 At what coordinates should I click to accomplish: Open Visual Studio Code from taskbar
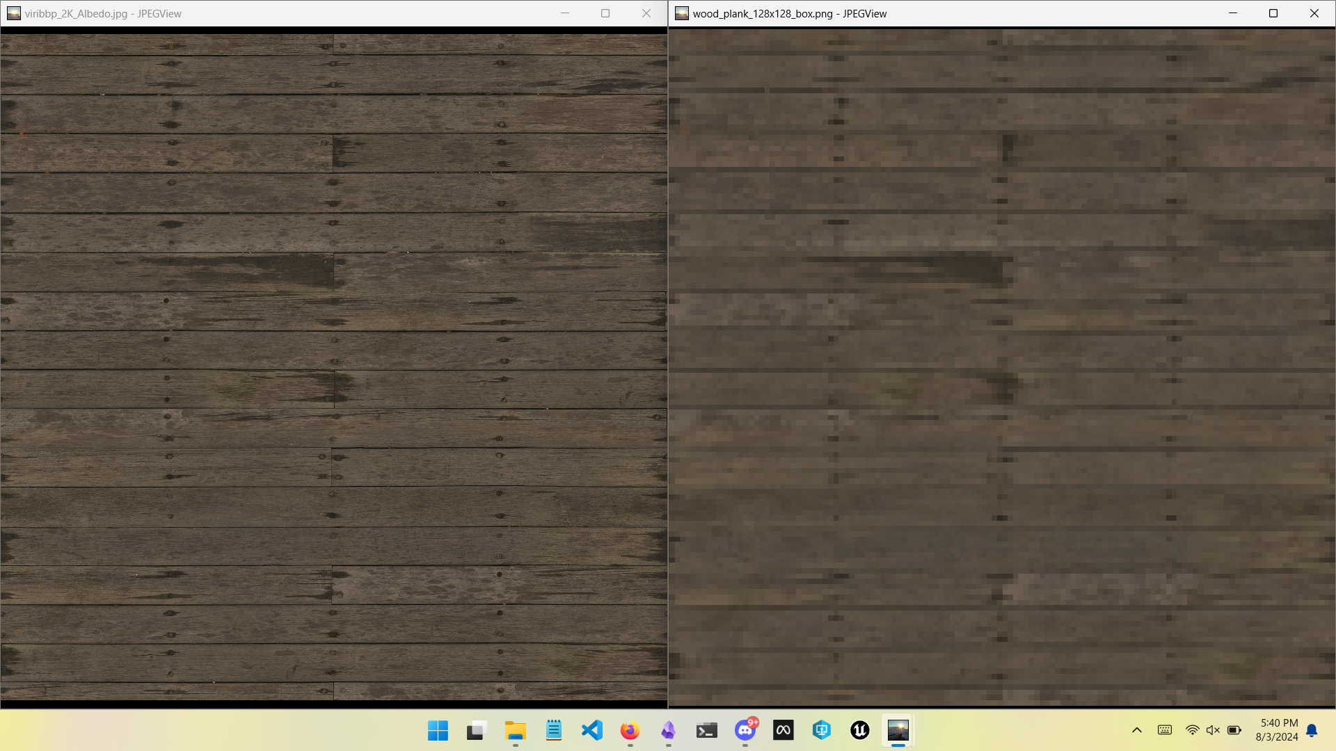(x=592, y=731)
